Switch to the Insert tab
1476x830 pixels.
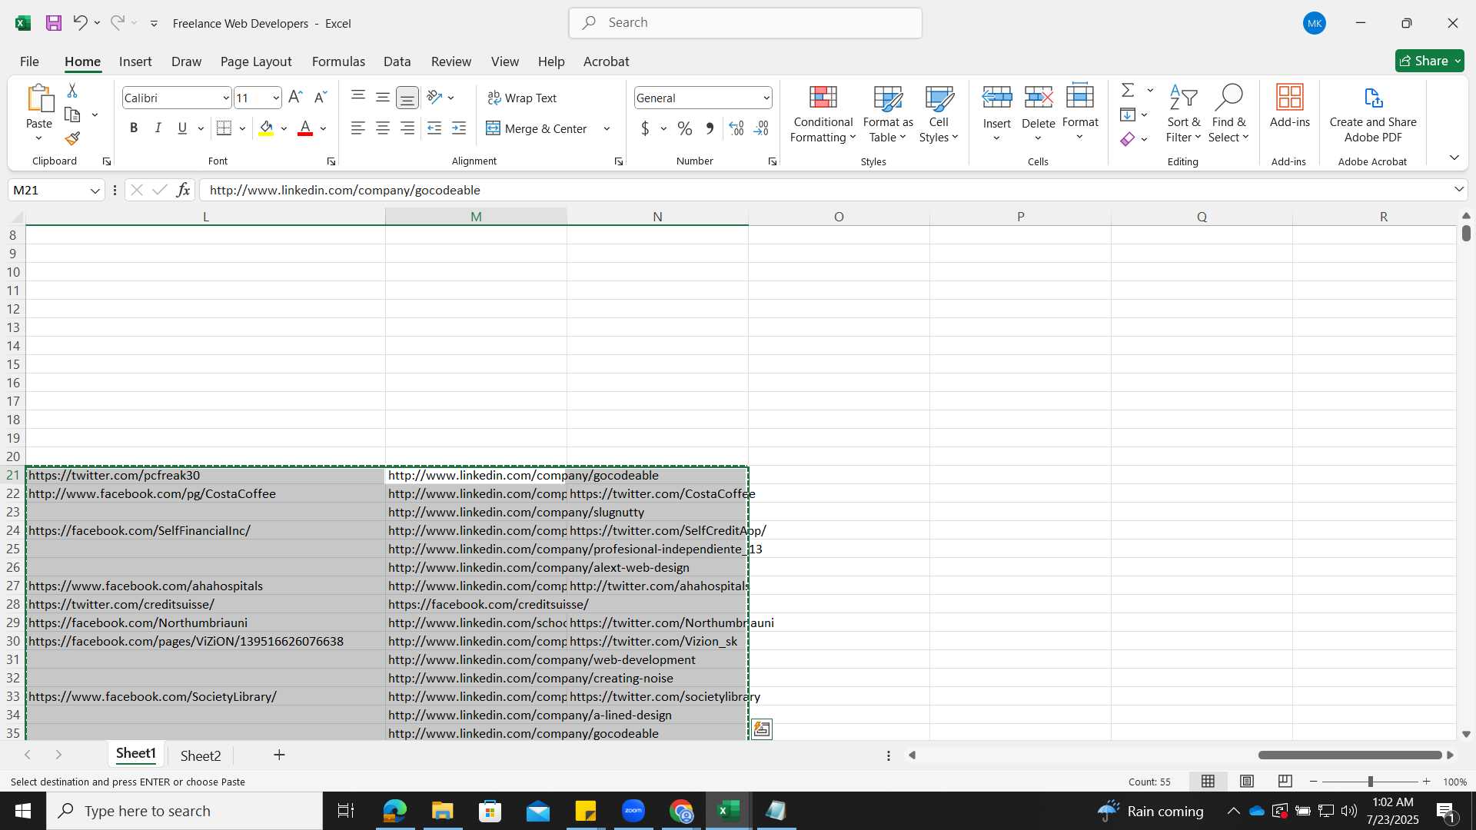click(135, 61)
